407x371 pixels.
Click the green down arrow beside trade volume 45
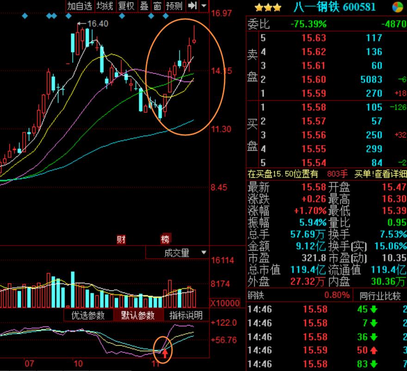[x=374, y=309]
